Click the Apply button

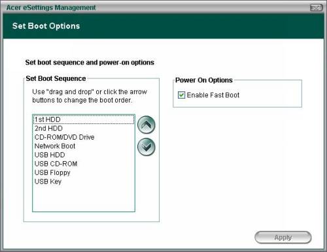coord(283,238)
